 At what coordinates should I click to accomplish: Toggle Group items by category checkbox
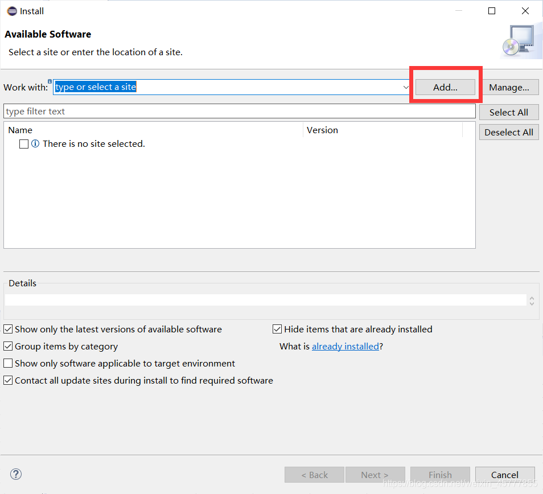coord(8,346)
